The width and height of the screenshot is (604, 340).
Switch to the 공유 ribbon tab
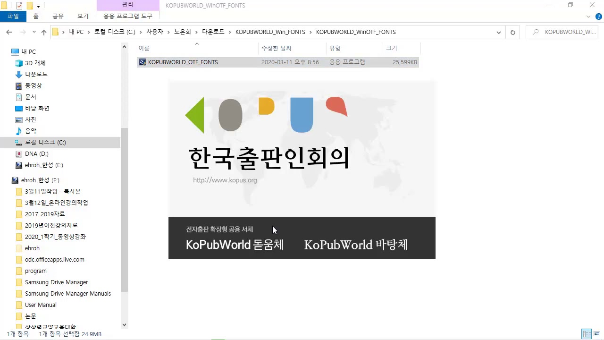click(x=58, y=16)
